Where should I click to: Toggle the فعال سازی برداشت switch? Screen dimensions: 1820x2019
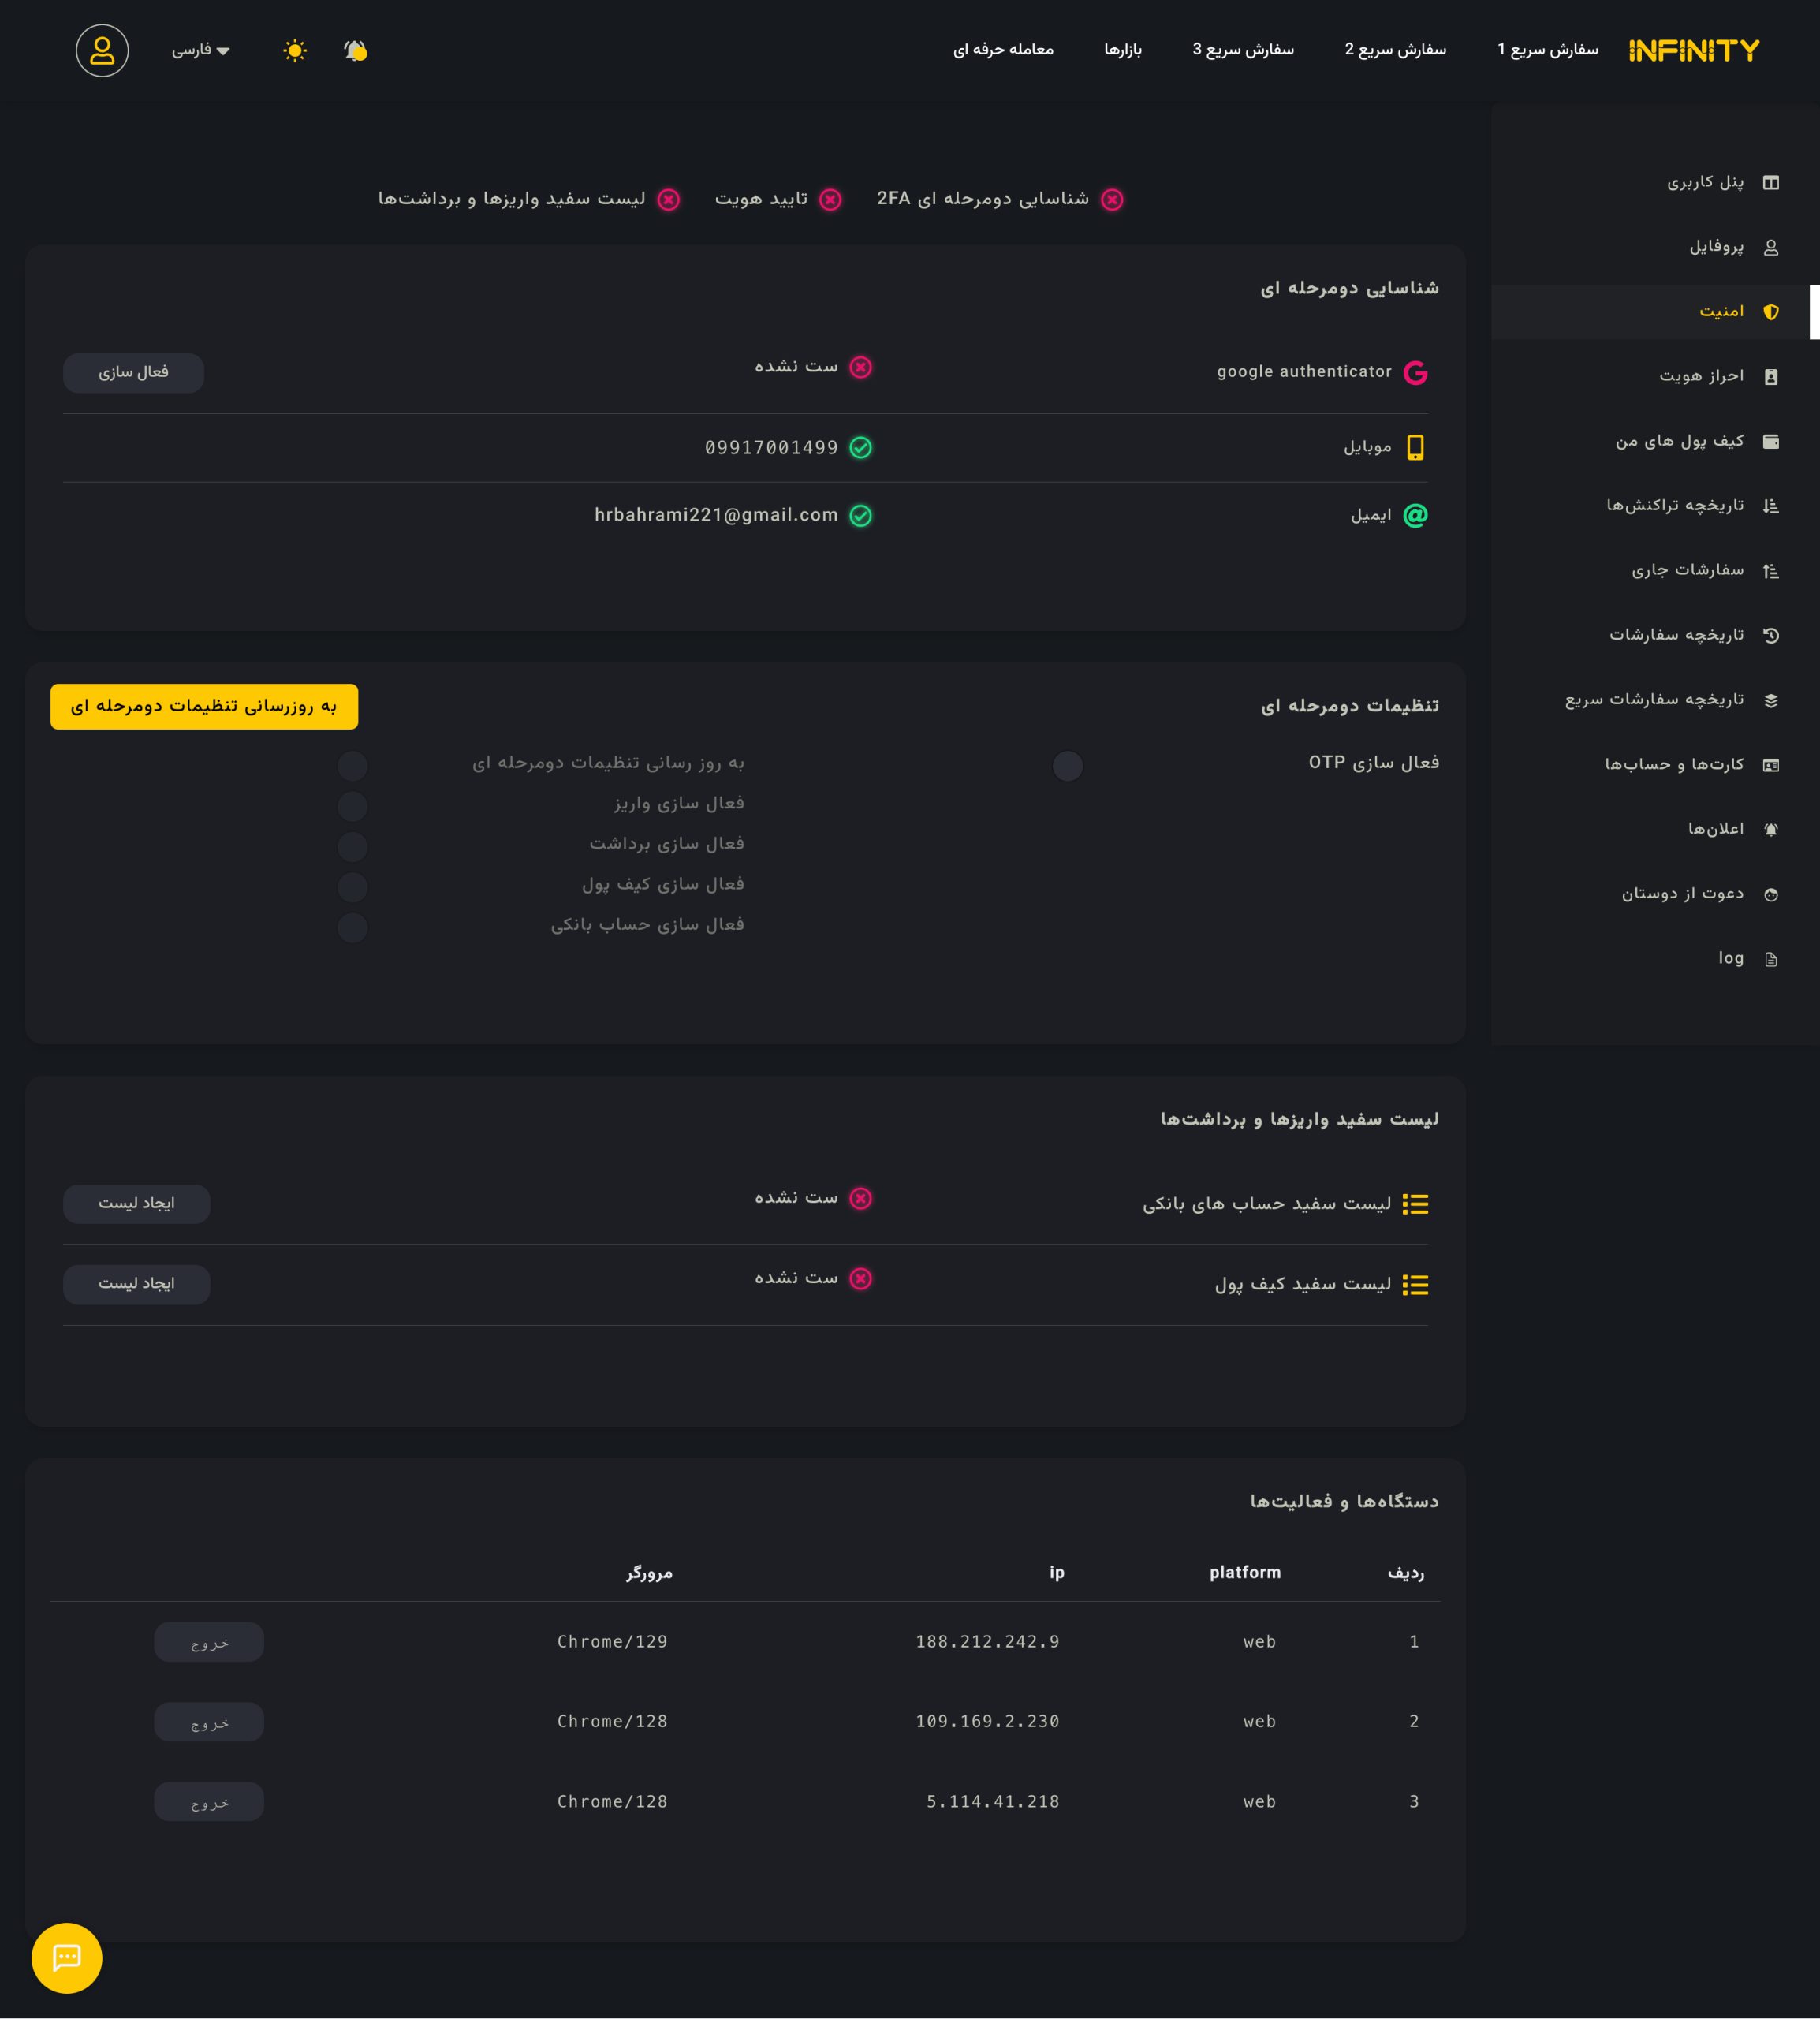(352, 846)
